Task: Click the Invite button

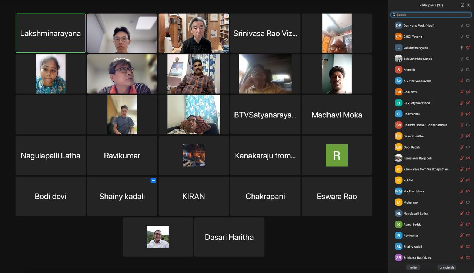Action: pos(413,267)
